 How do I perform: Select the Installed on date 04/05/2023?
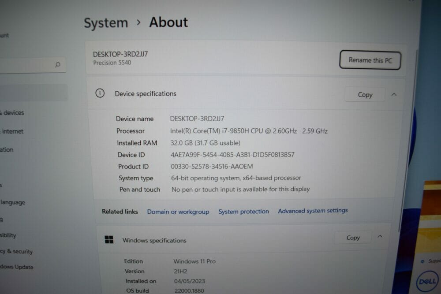click(189, 281)
